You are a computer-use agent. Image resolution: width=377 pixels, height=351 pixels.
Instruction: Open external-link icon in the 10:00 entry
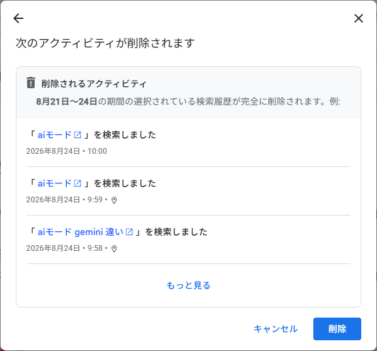click(78, 135)
